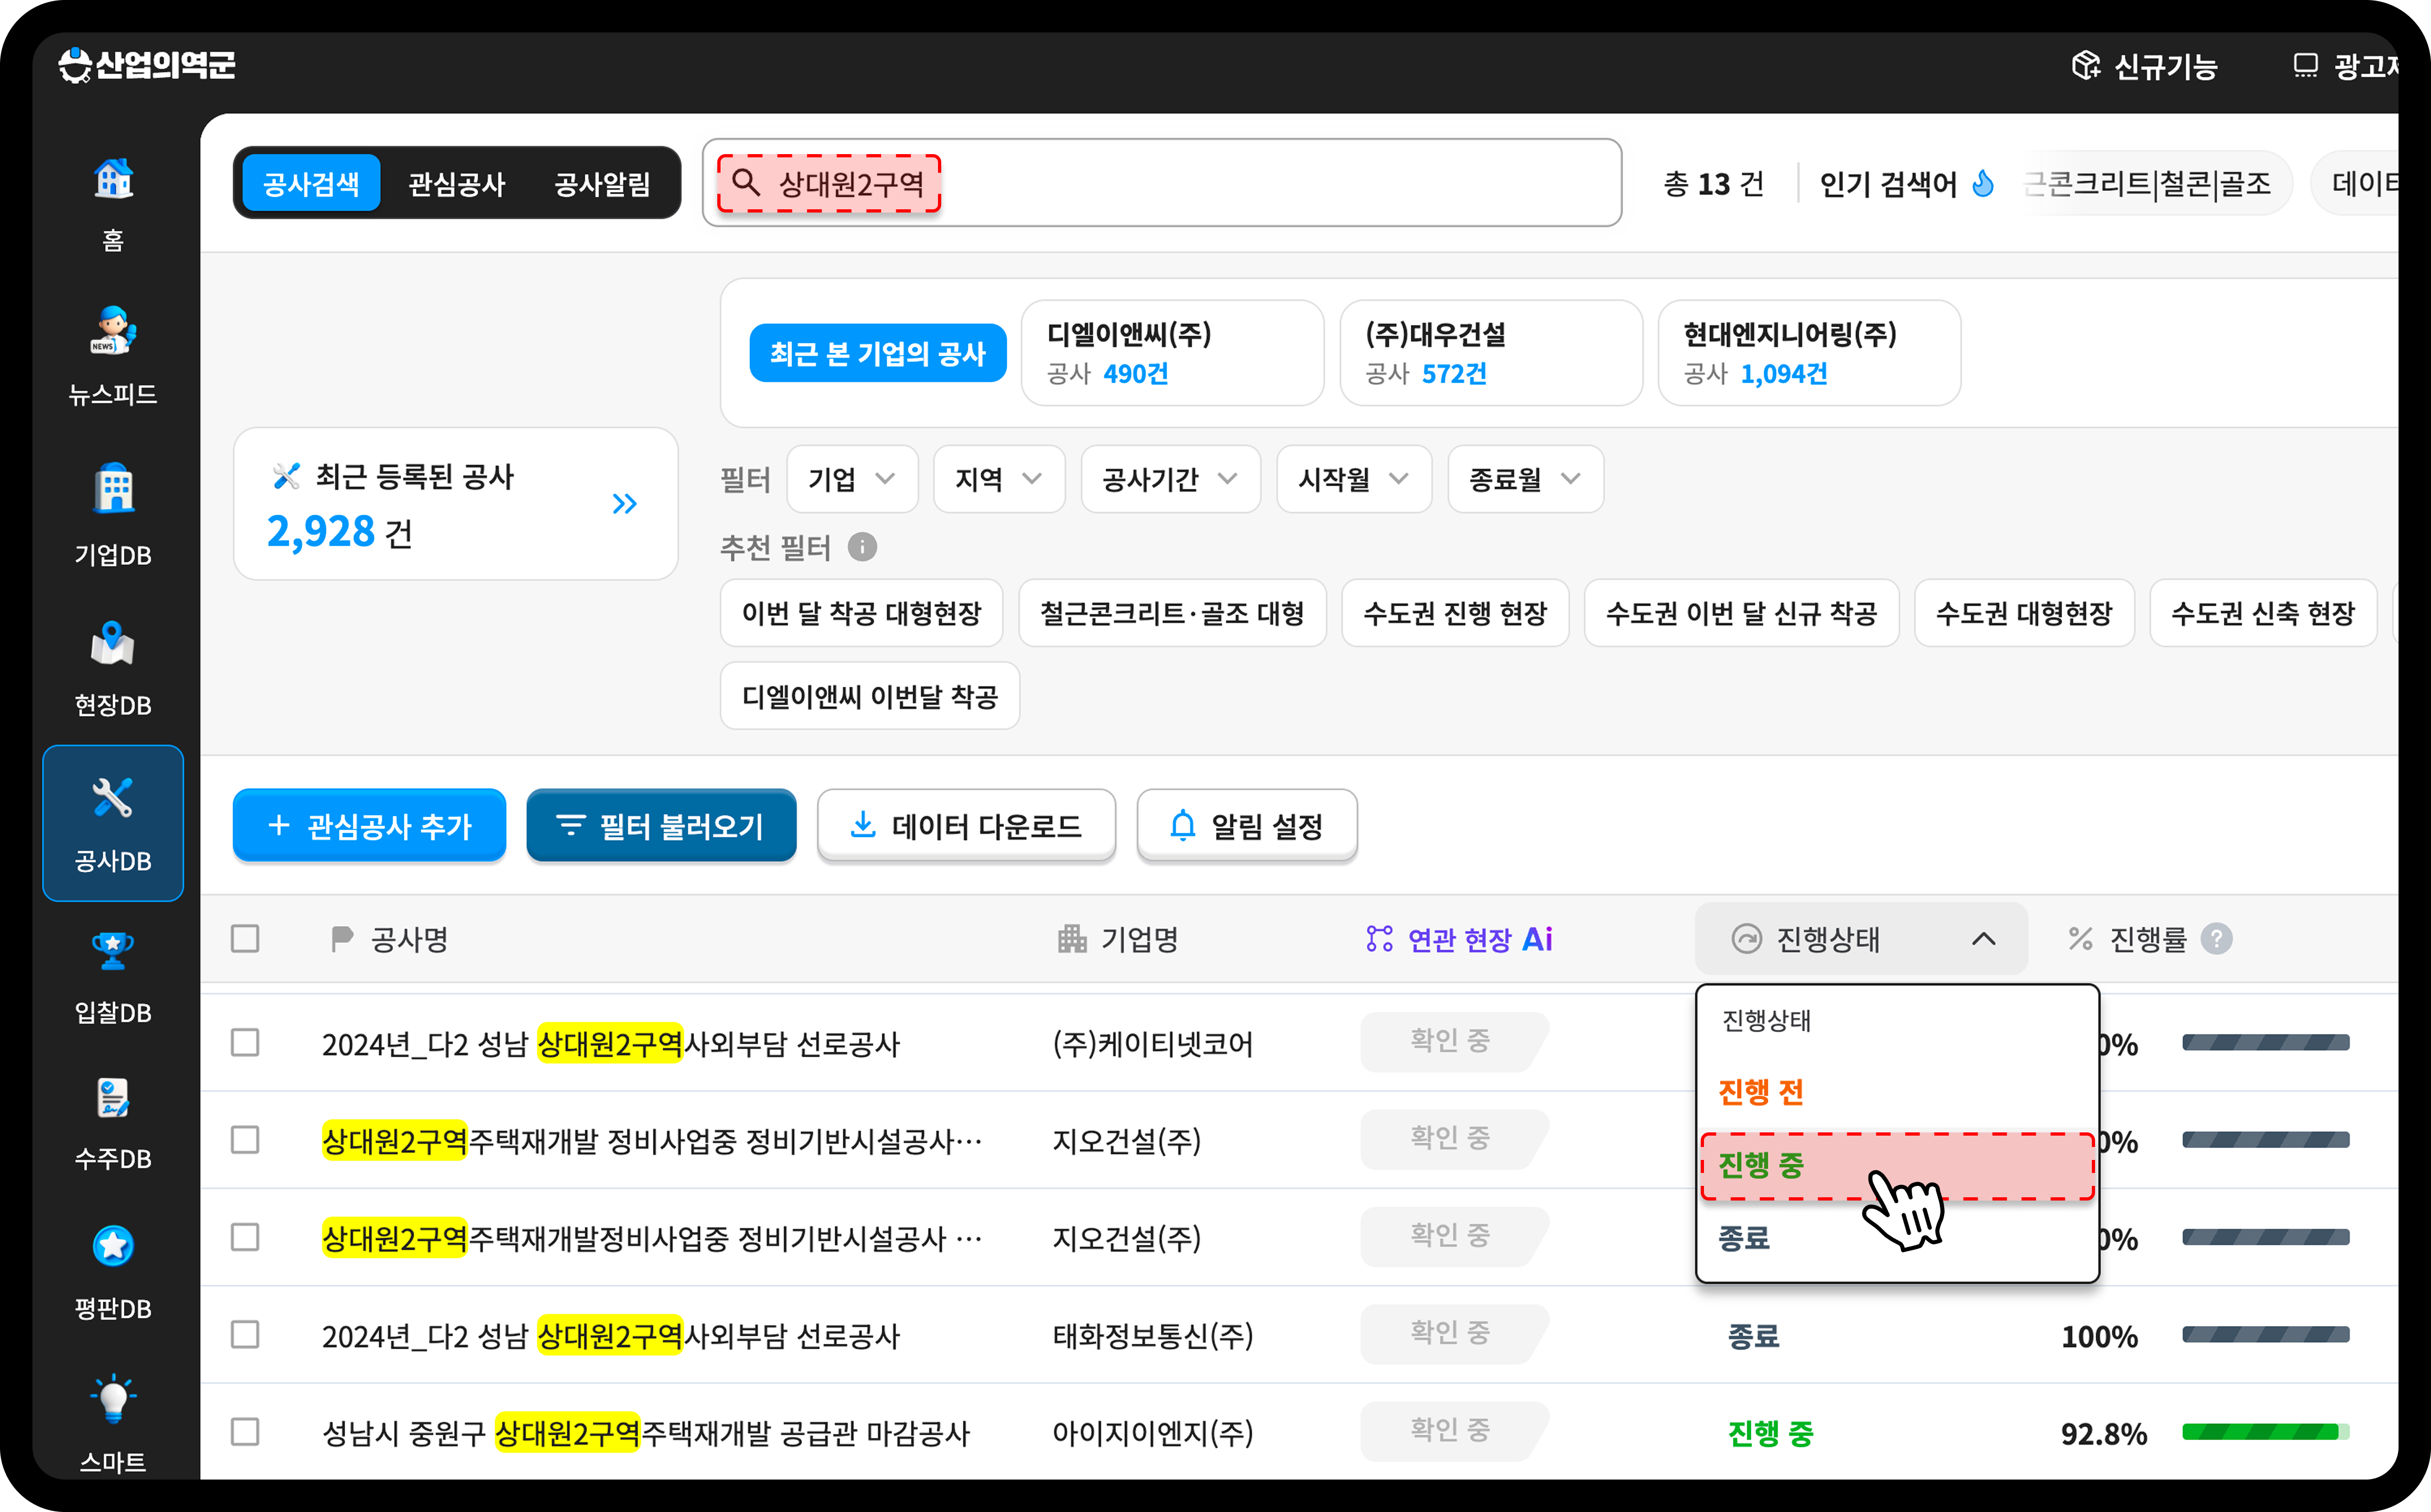The image size is (2431, 1512).
Task: Click the 알림 설정 button
Action: (x=1247, y=825)
